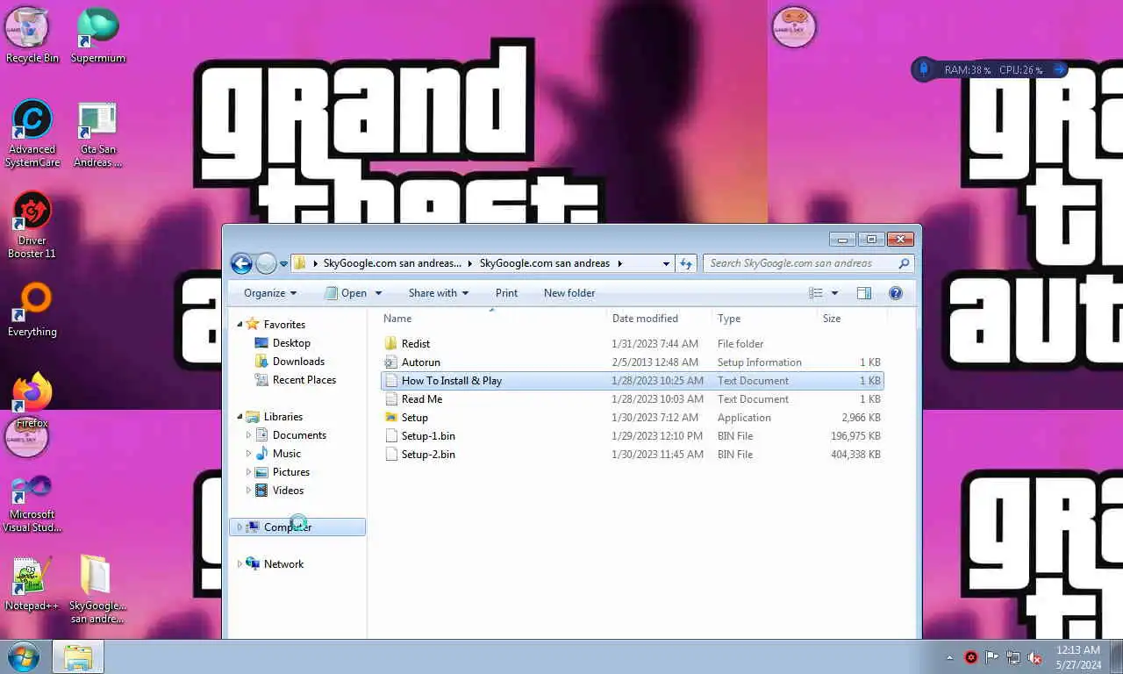Open SkyGoogle san andreas desktop folder
This screenshot has width=1123, height=674.
[x=97, y=589]
